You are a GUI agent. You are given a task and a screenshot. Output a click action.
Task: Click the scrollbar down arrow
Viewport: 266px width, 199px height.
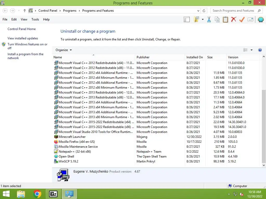click(264, 165)
